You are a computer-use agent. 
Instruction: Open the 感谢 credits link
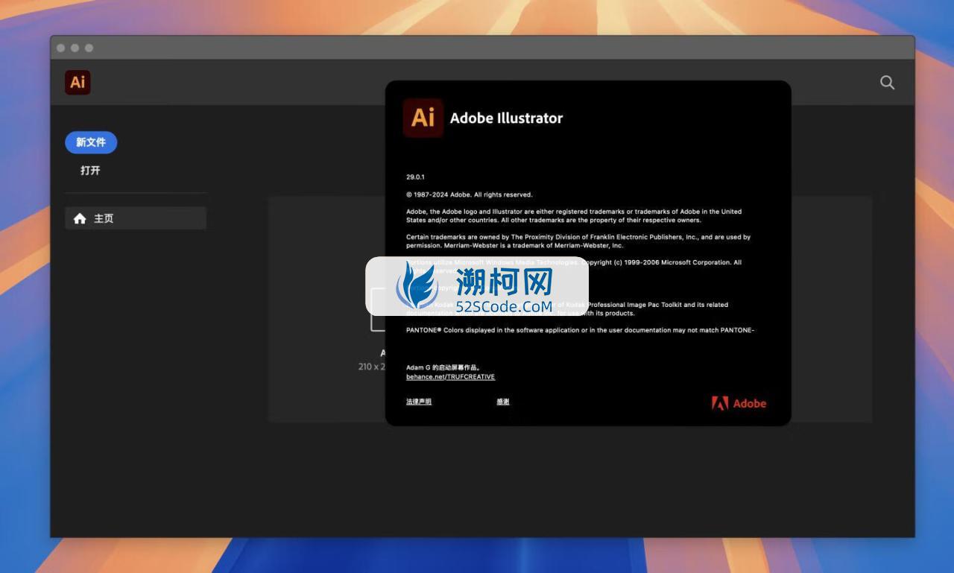pyautogui.click(x=503, y=402)
